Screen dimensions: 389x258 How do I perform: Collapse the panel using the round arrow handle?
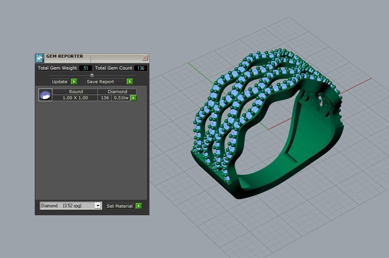click(92, 74)
